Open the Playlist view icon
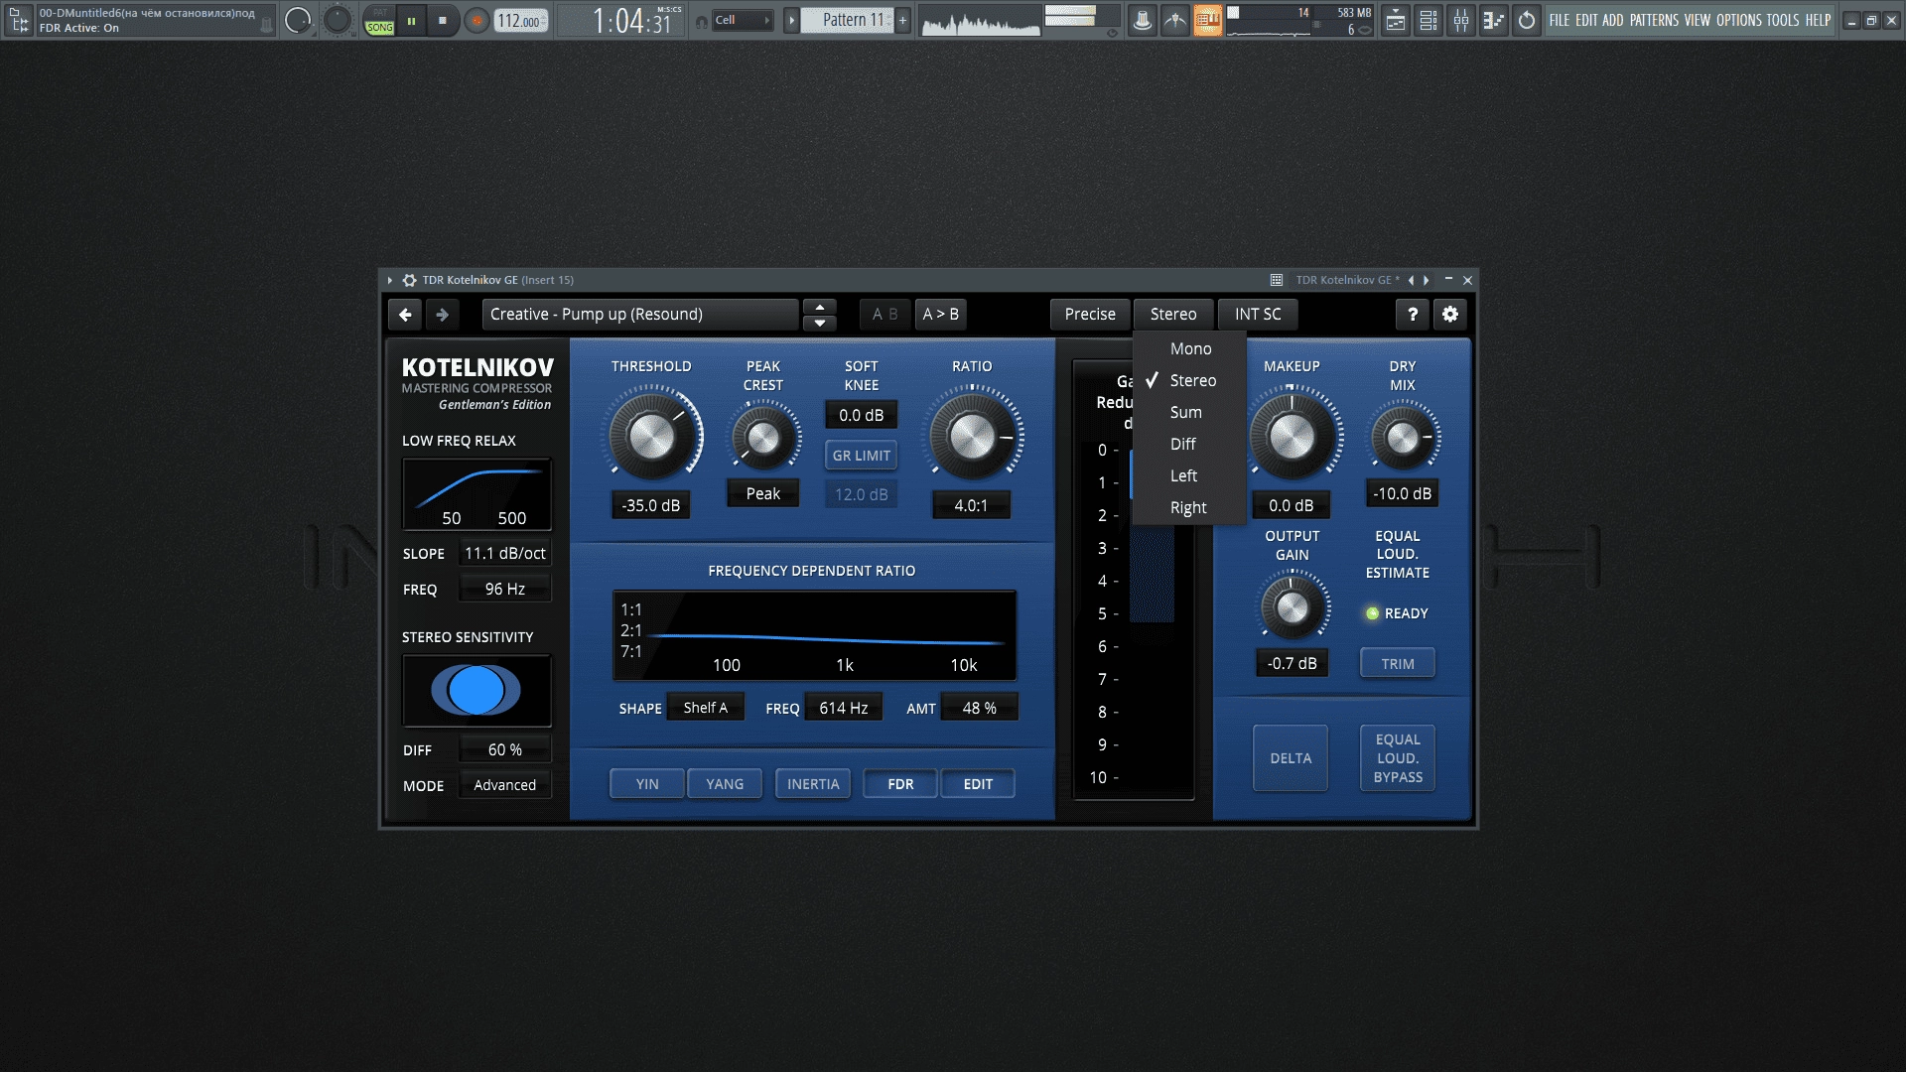1906x1072 pixels. point(1396,20)
